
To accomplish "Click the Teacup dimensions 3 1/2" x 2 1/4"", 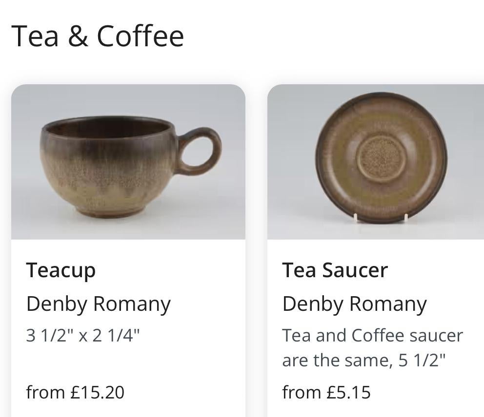I will [83, 336].
